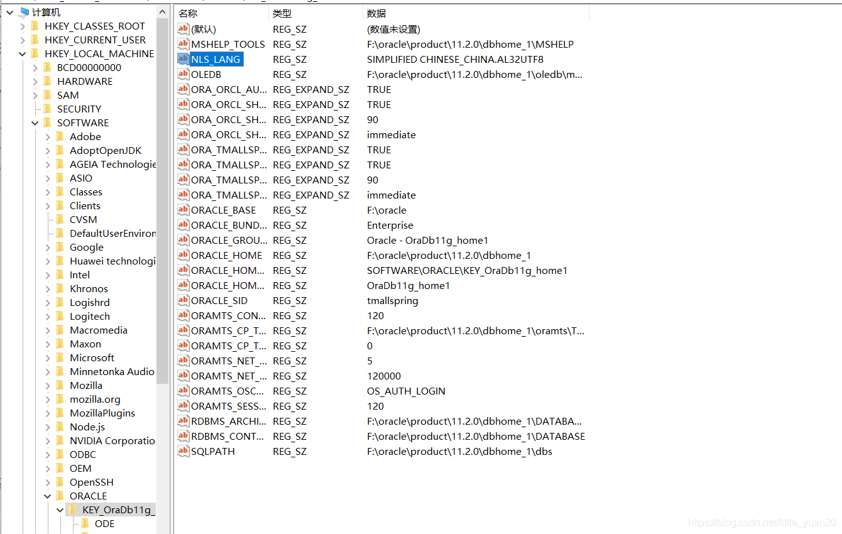Click the folder icon of the ORACLE key
Viewport: 842px width, 534px height.
pyautogui.click(x=60, y=496)
